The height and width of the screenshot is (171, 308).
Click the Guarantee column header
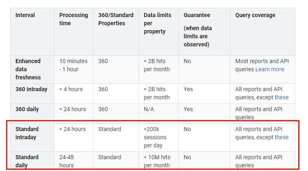[x=197, y=15]
